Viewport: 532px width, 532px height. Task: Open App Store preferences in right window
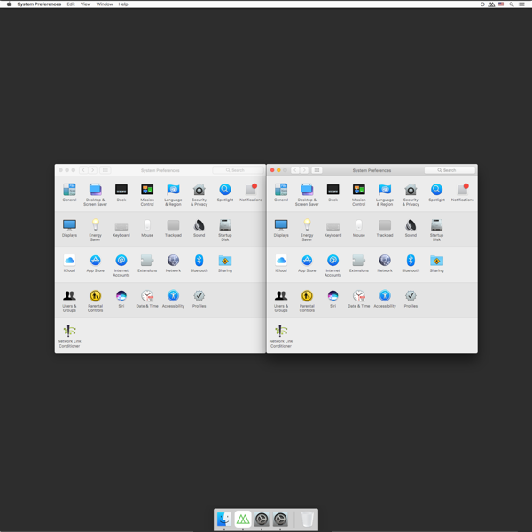(x=307, y=263)
